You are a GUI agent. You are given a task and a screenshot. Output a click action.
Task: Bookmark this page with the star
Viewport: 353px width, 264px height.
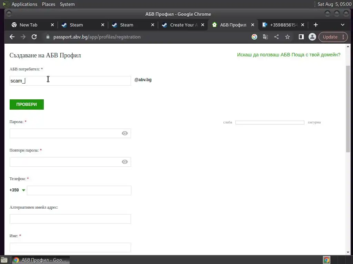click(288, 37)
